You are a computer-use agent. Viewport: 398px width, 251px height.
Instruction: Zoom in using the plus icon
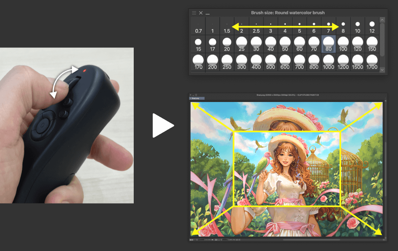point(209,240)
